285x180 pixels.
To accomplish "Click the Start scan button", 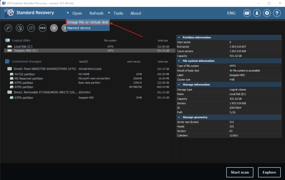I will [x=240, y=172].
